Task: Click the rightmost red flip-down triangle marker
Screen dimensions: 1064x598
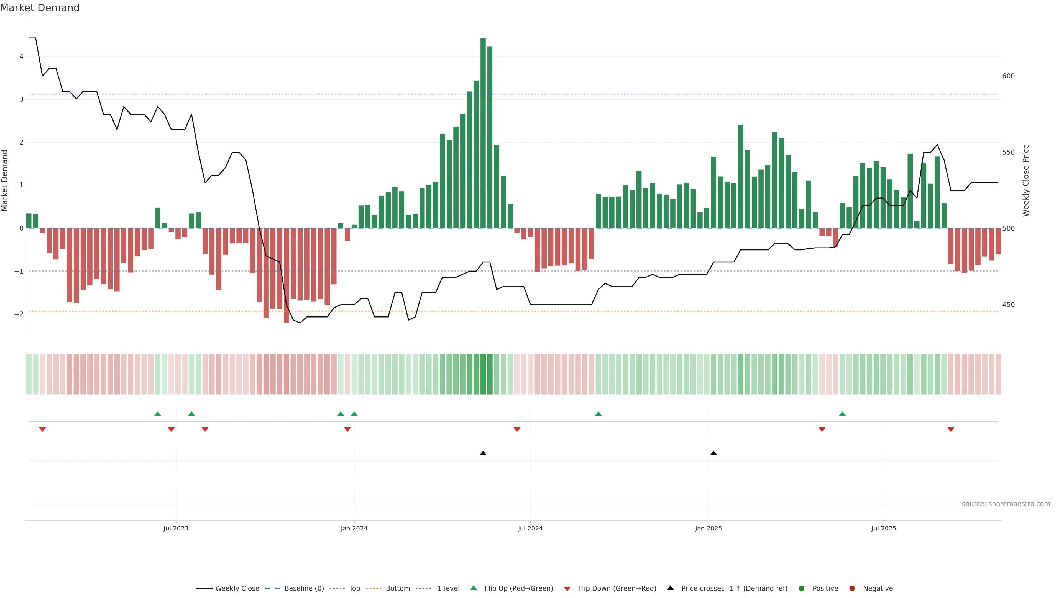Action: pyautogui.click(x=951, y=430)
